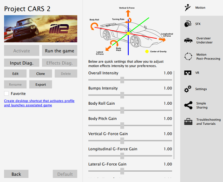
Task: Click the settings list vertical scrollbar
Action: click(174, 115)
